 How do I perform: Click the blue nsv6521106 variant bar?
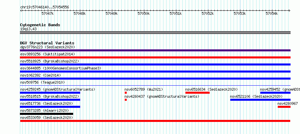pos(261,100)
